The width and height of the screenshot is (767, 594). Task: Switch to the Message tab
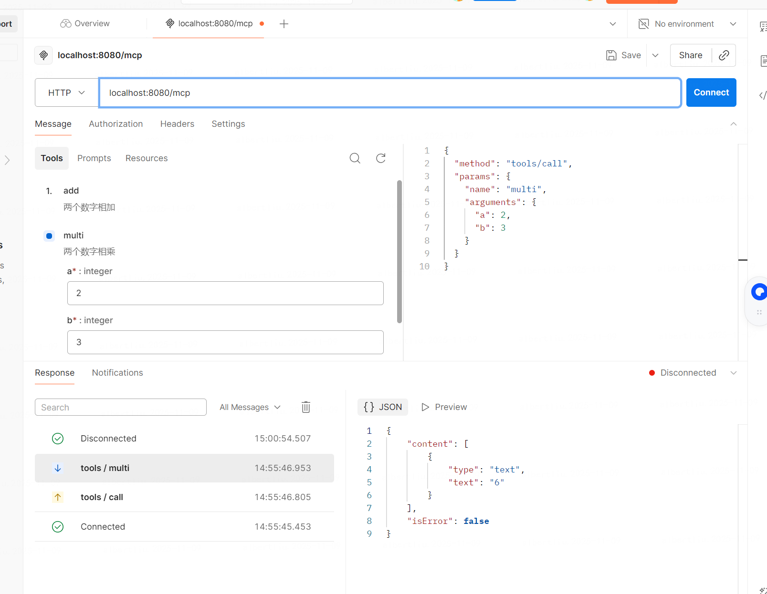pos(53,124)
